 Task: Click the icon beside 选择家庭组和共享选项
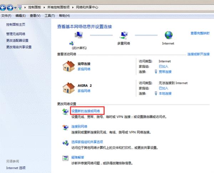(65, 143)
